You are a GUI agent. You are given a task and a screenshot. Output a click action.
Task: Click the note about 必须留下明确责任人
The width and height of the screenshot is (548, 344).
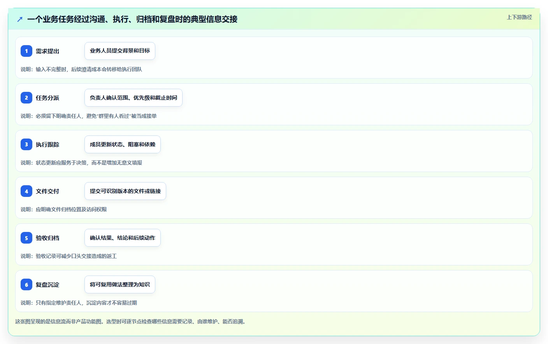[89, 116]
